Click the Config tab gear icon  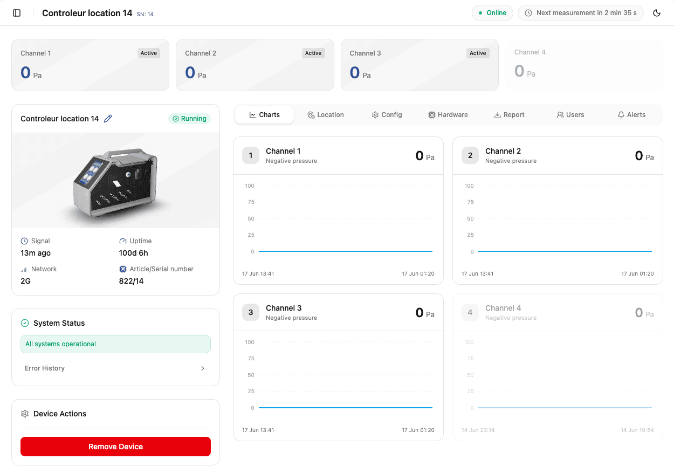(375, 115)
